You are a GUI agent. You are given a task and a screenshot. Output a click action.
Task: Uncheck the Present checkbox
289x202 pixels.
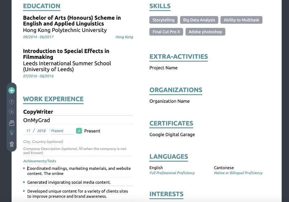coord(79,131)
